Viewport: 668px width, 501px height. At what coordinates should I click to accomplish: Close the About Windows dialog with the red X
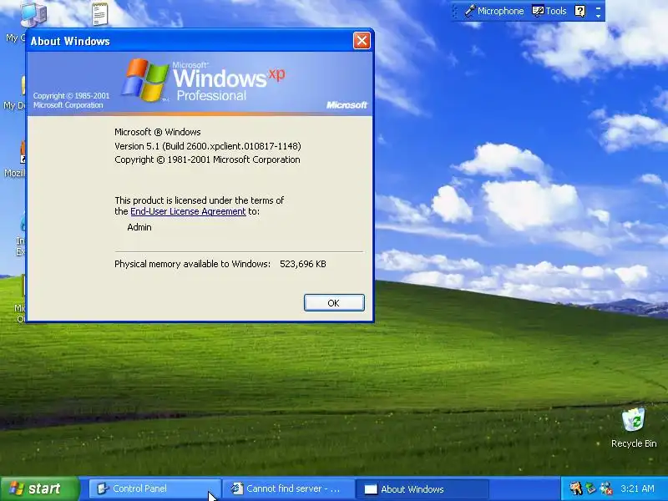coord(362,41)
